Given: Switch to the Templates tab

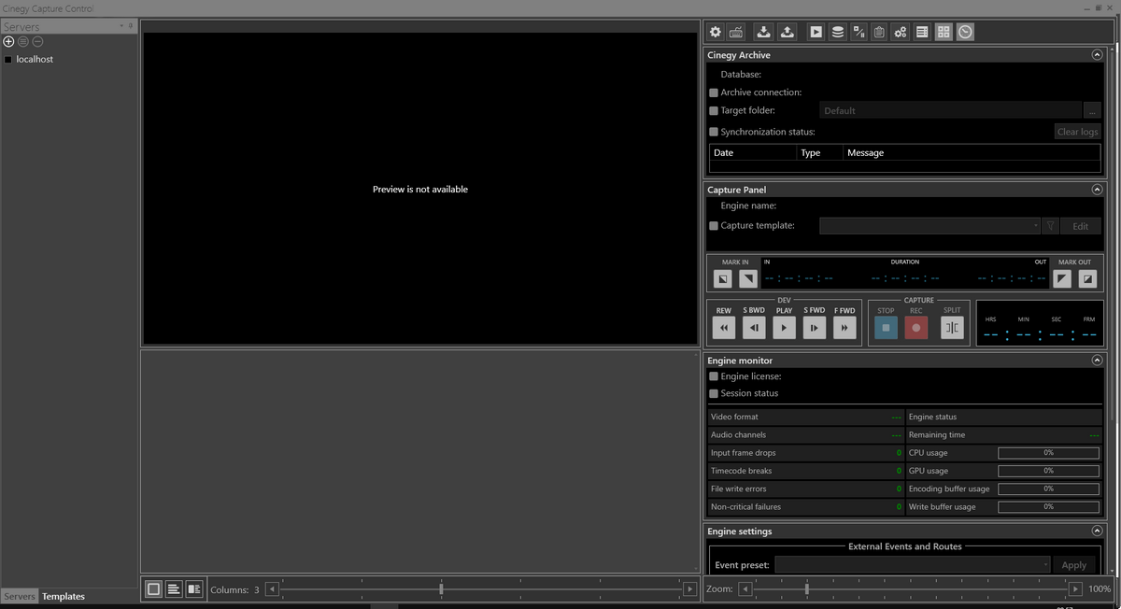Looking at the screenshot, I should tap(64, 596).
